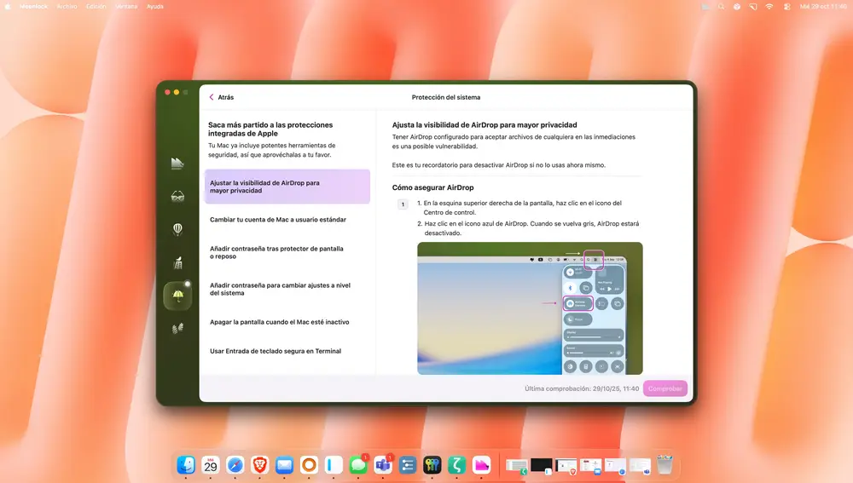Go back with the Atrás button
Image resolution: width=853 pixels, height=483 pixels.
pyautogui.click(x=221, y=97)
